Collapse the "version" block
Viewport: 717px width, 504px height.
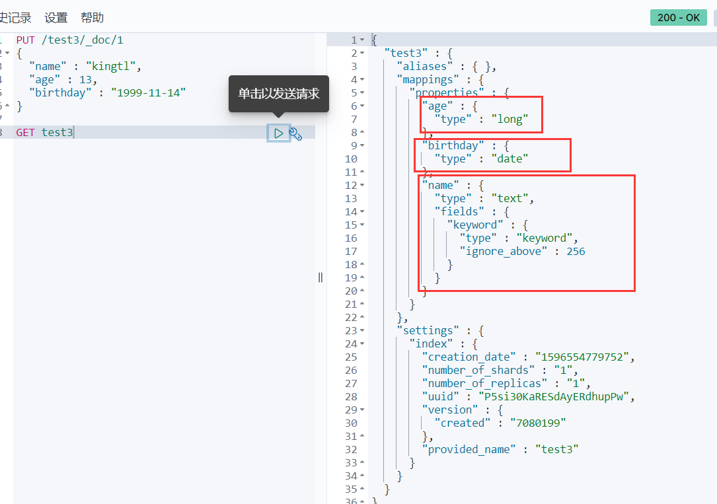tap(362, 410)
